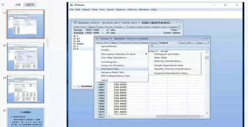The image size is (248, 127).
Task: Select the c coefficient object icon
Action: click(x=74, y=36)
